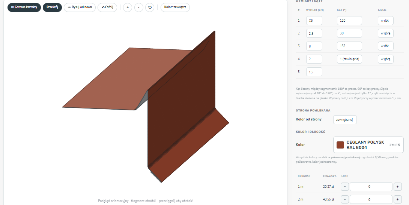409x205 pixels.
Task: Click the 40,55 zł price
Action: click(328, 199)
